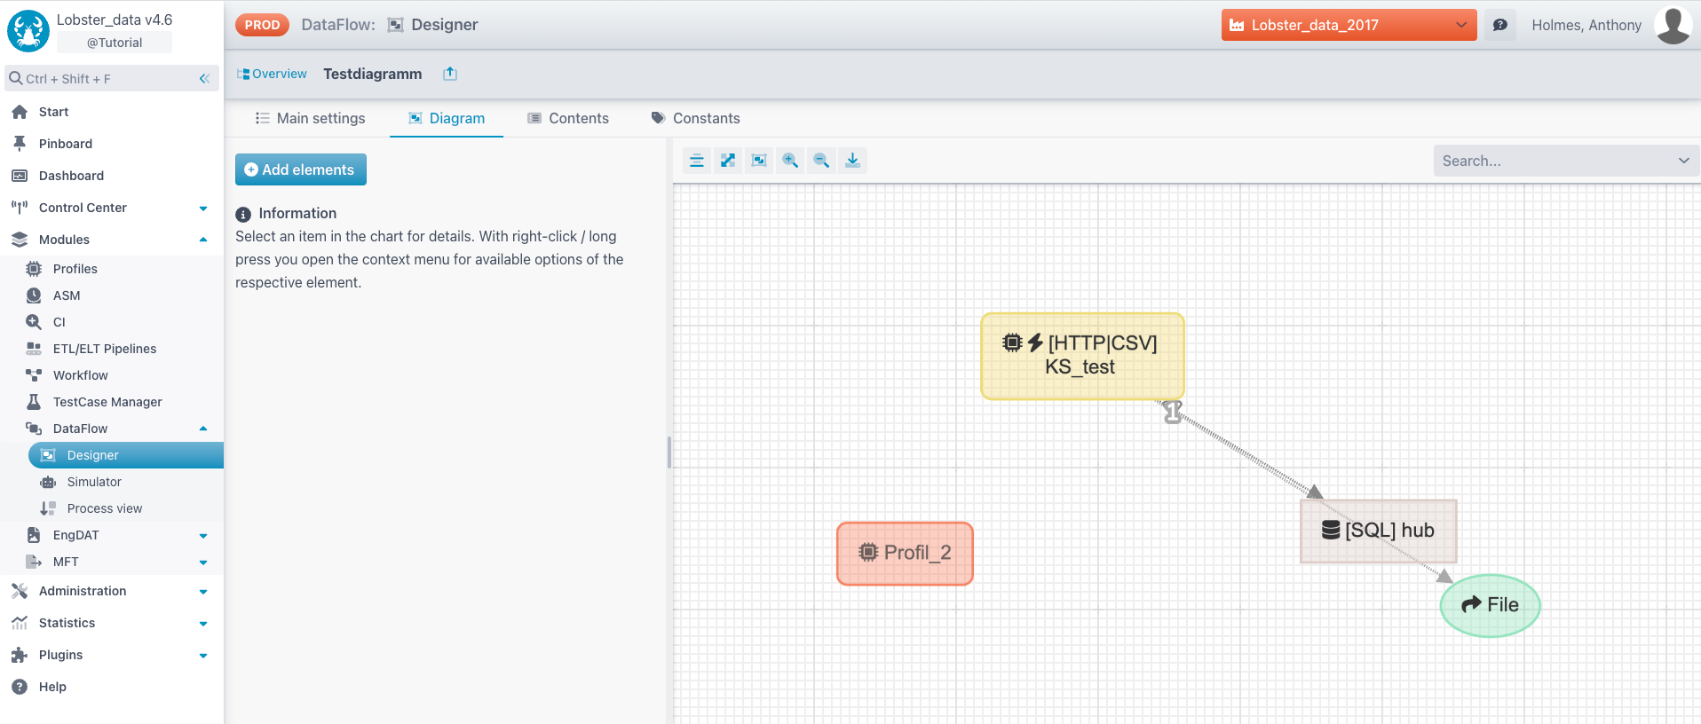Open the chat message icon in header
Screen dimensions: 1701x724
pyautogui.click(x=1500, y=25)
